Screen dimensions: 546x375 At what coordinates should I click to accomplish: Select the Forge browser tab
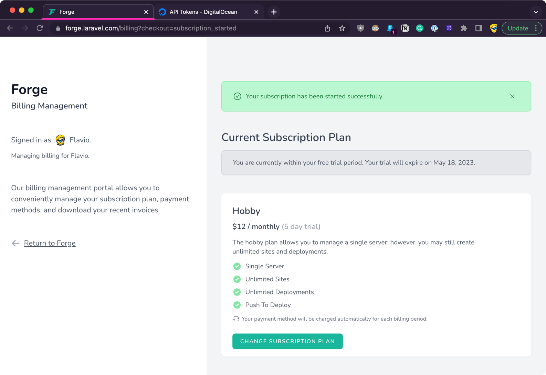tap(93, 12)
